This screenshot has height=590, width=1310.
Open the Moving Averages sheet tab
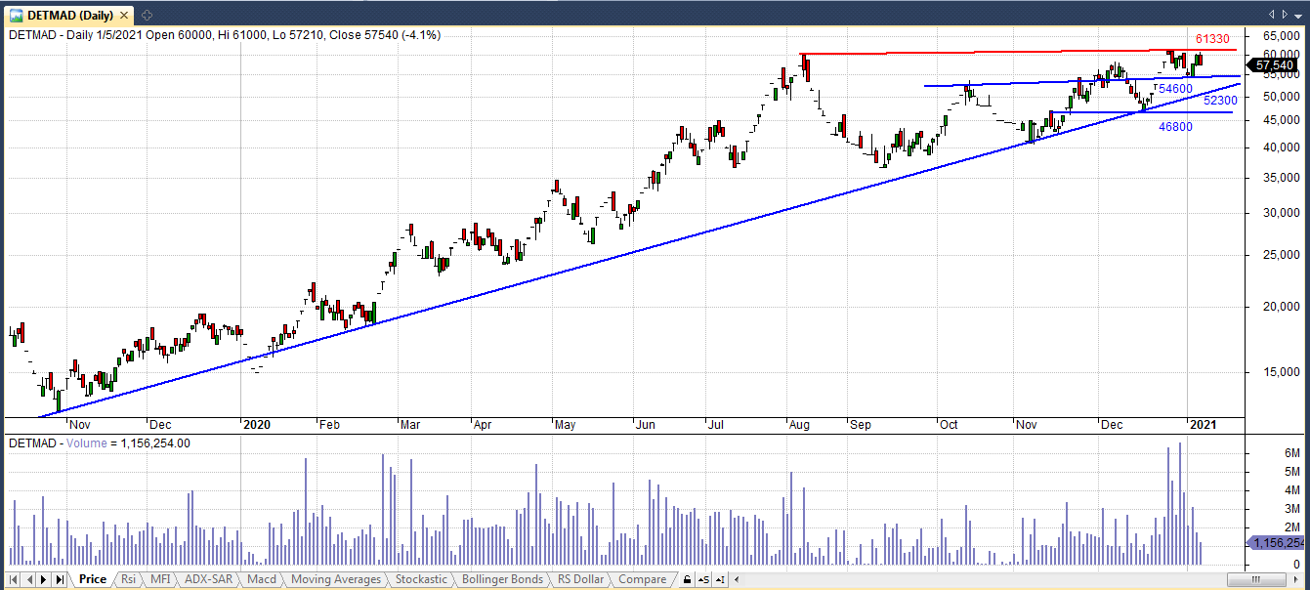[x=336, y=579]
